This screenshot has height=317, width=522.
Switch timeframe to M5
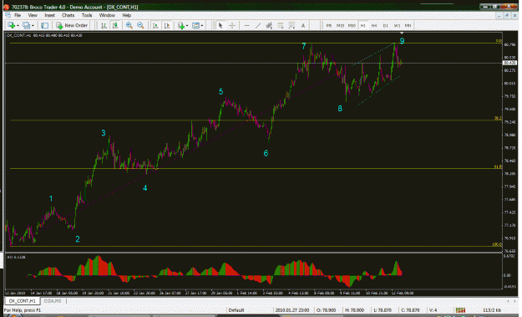tap(329, 25)
